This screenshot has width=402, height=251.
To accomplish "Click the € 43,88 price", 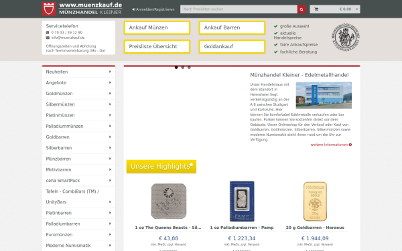I will (168, 238).
